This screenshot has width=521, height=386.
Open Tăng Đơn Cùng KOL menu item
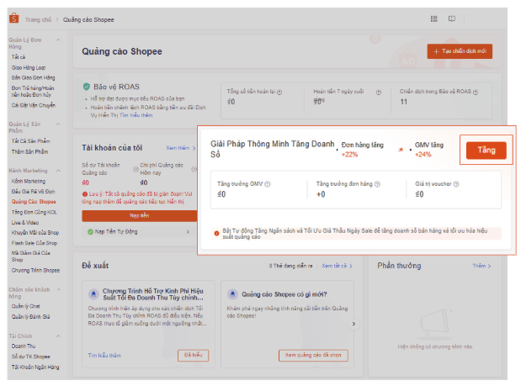tap(35, 212)
